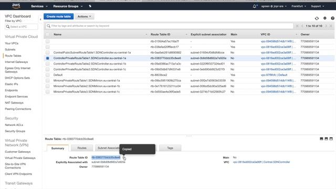Open Internet Gateways link
The width and height of the screenshot is (336, 189).
(x=16, y=62)
